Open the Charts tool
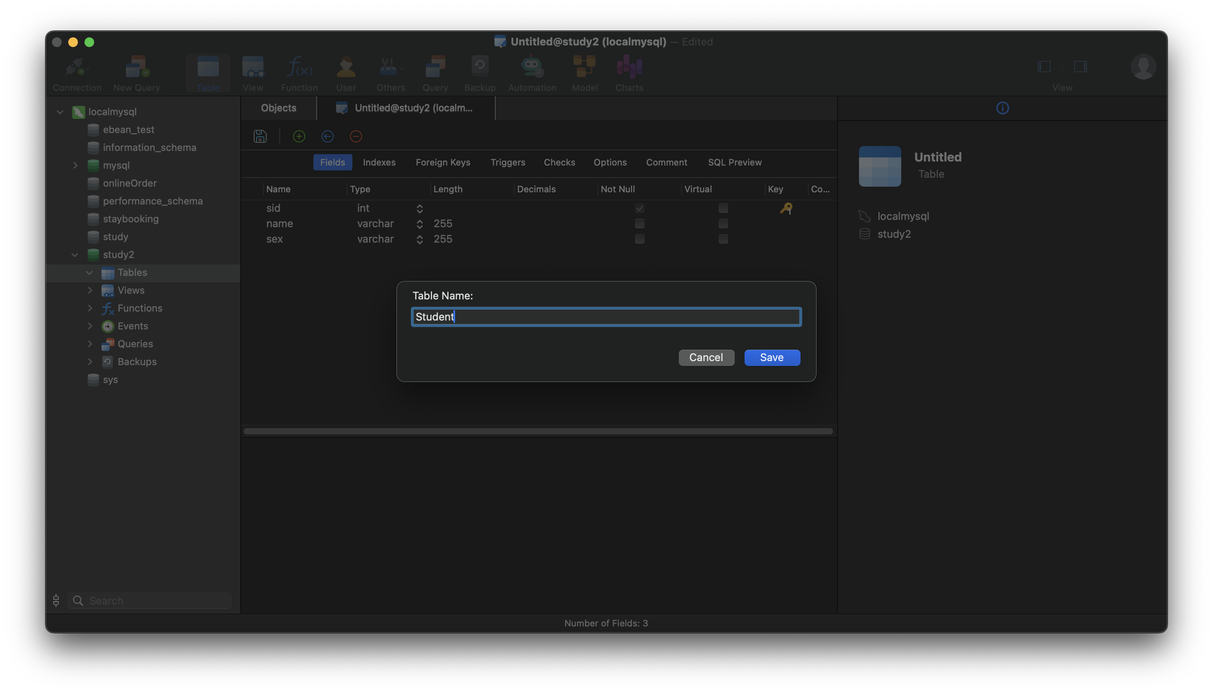The width and height of the screenshot is (1213, 693). [629, 72]
